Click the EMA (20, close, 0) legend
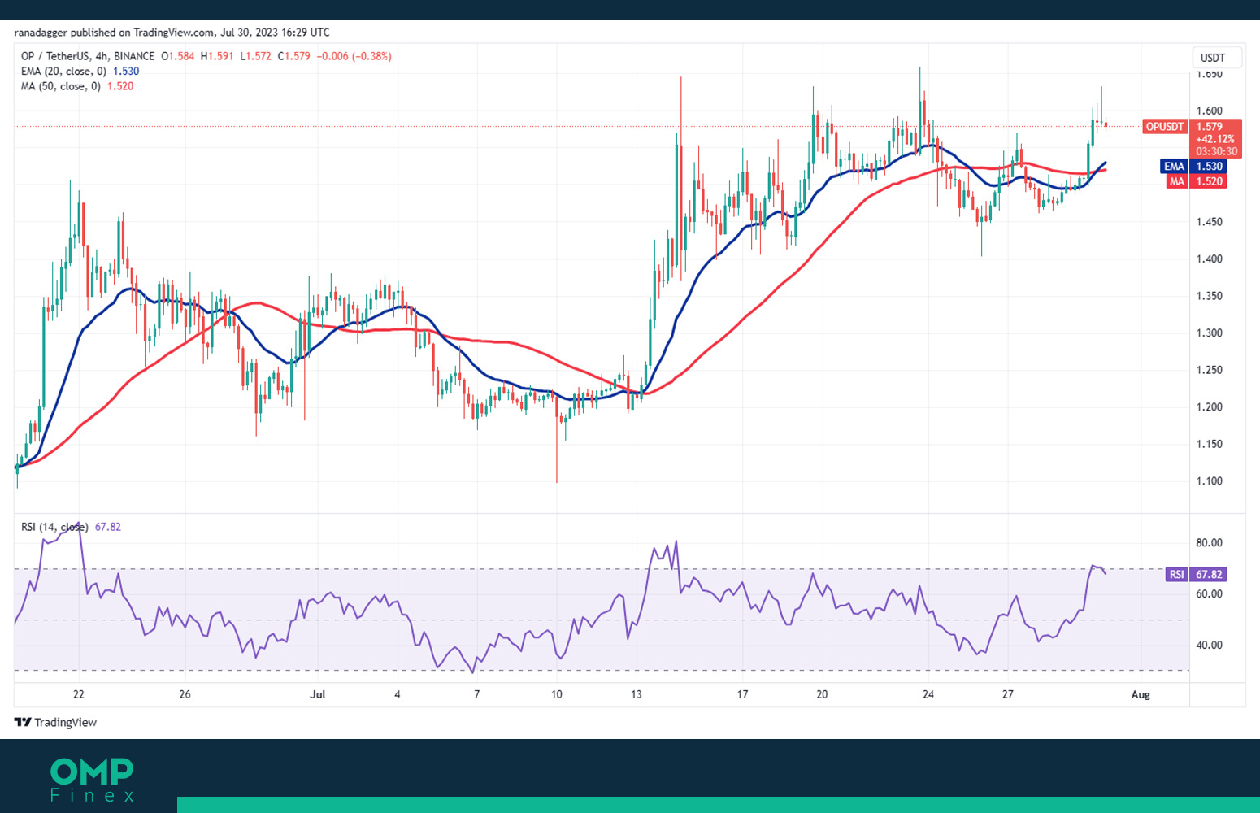Viewport: 1260px width, 813px height. click(63, 72)
